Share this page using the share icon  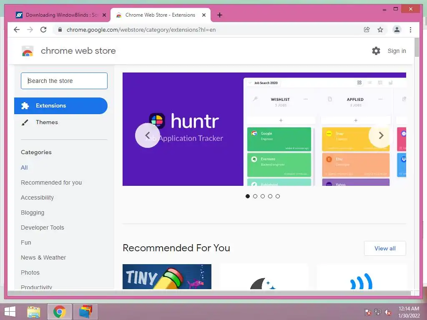click(367, 30)
